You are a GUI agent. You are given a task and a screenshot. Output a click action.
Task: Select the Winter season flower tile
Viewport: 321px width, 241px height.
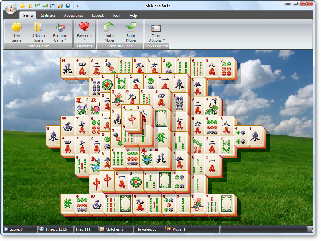point(147,157)
